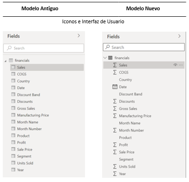Click the sigma icon beside Units Sold
The image size is (189, 182).
[115, 167]
